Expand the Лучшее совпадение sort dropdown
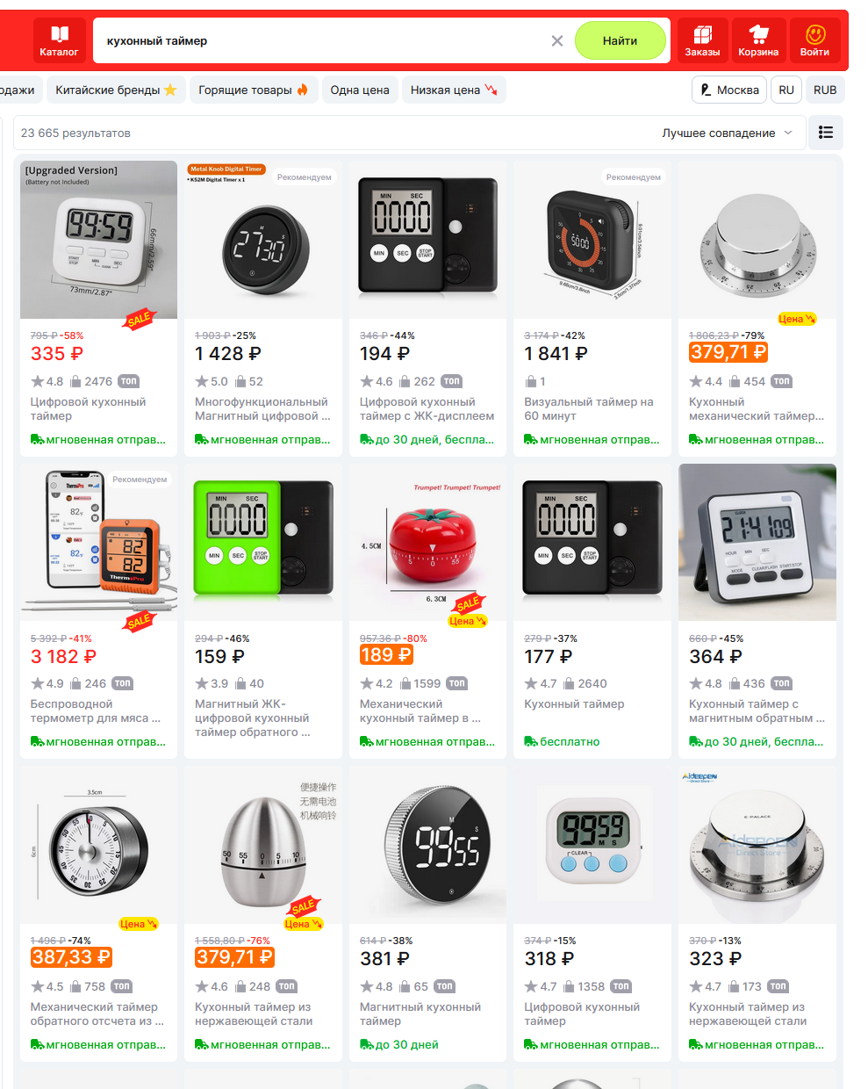The height and width of the screenshot is (1089, 868). pos(727,133)
